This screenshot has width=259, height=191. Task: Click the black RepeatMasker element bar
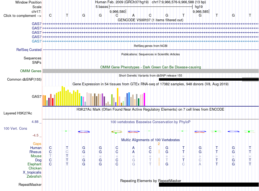click(x=209, y=184)
